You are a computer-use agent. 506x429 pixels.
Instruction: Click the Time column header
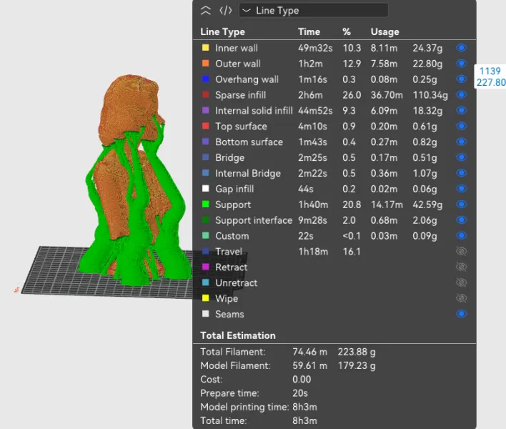point(309,31)
